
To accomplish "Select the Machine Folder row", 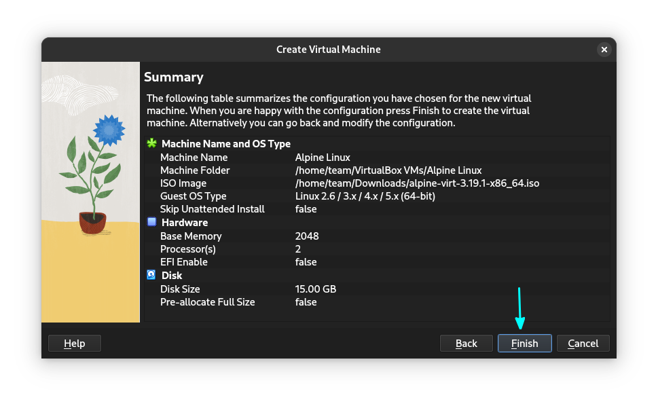I will (195, 170).
